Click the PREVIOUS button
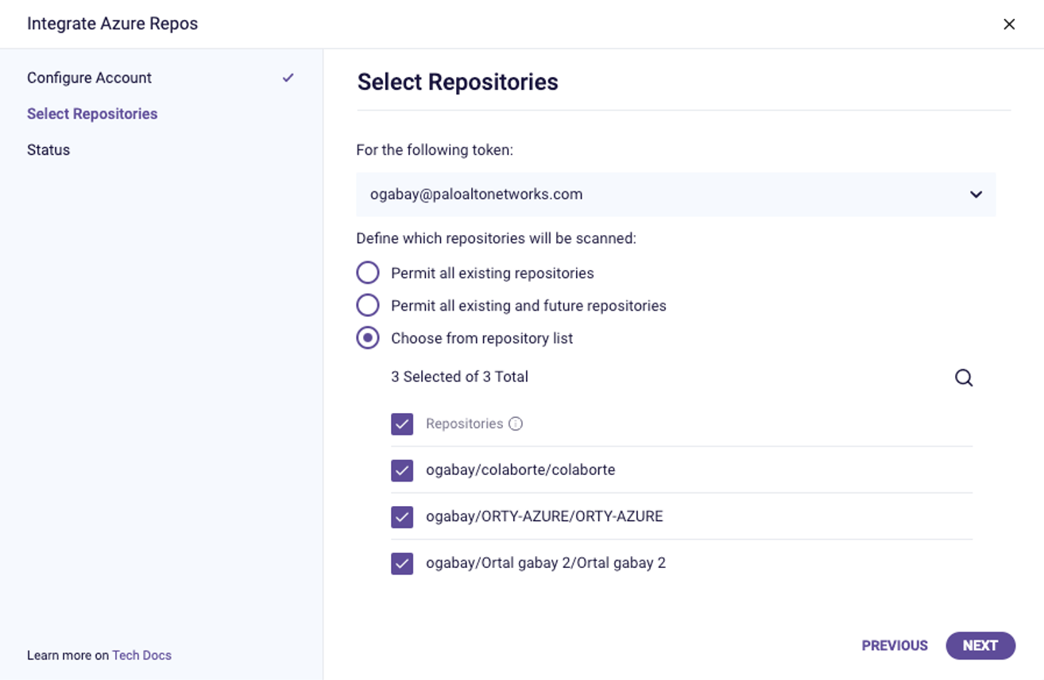Viewport: 1044px width, 680px height. [895, 646]
